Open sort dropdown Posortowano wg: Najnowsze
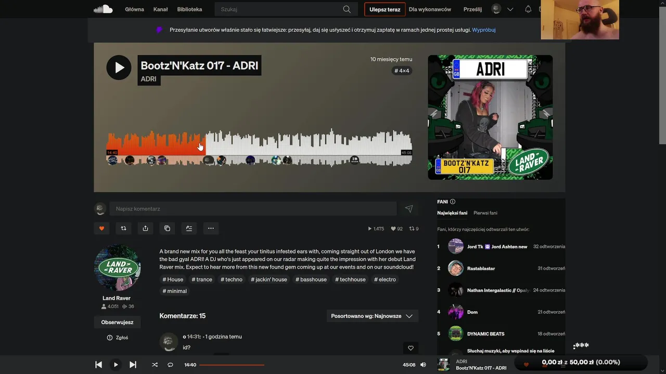This screenshot has height=374, width=666. tap(373, 316)
